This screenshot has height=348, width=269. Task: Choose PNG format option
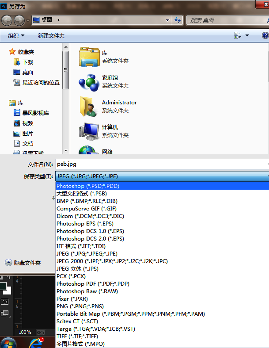(x=162, y=306)
